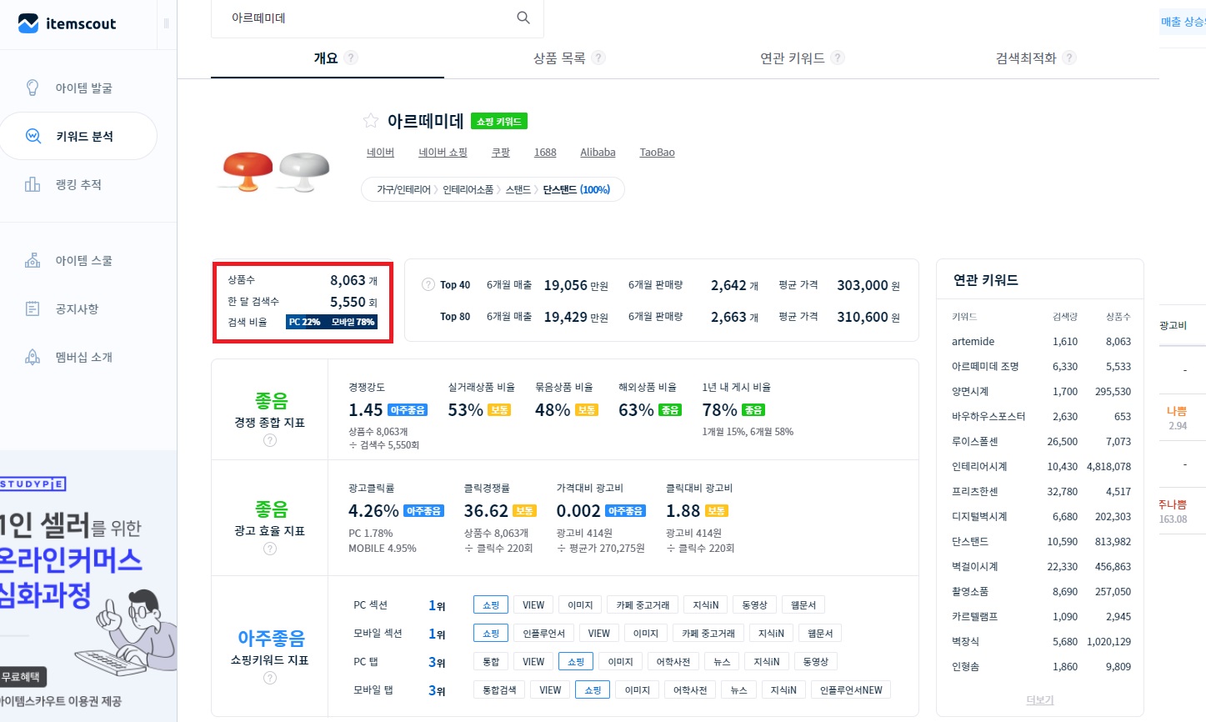The image size is (1206, 722).
Task: Open the 쿠팡 link
Action: tap(500, 153)
